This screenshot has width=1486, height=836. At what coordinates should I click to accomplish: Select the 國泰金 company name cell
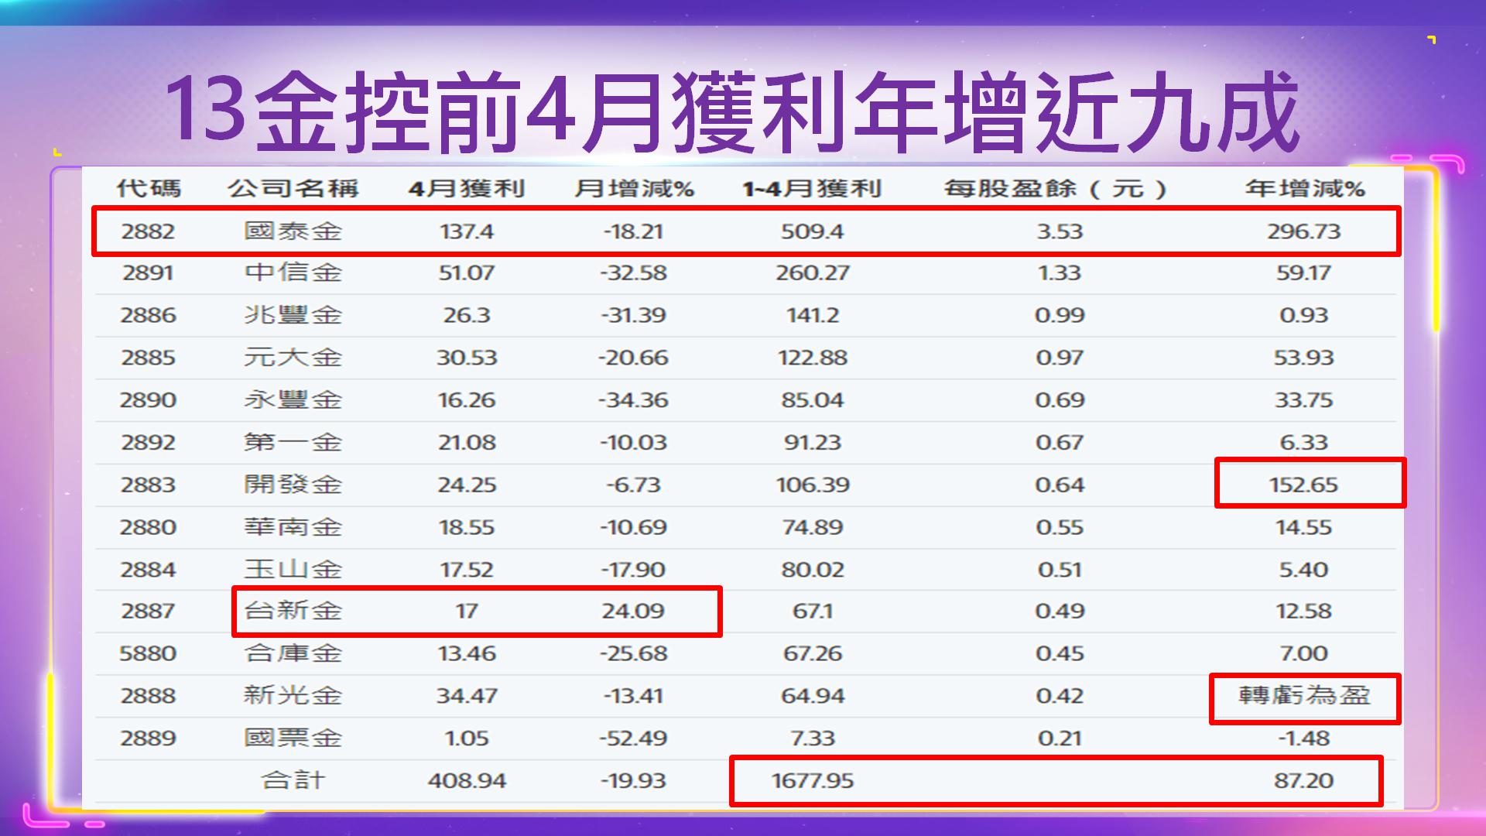point(293,231)
